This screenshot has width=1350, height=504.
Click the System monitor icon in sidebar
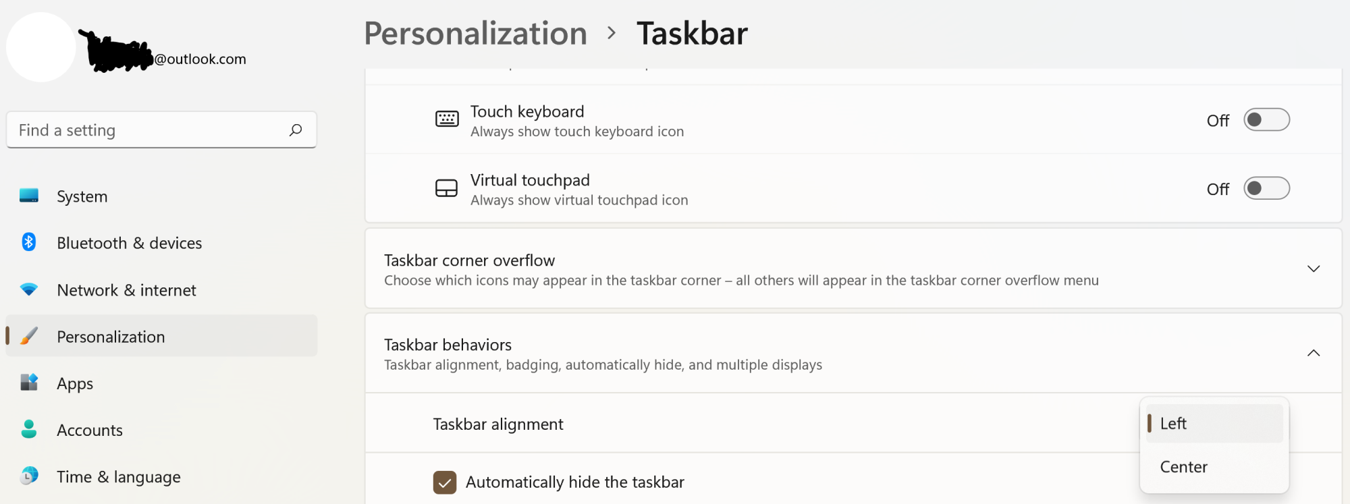[29, 196]
